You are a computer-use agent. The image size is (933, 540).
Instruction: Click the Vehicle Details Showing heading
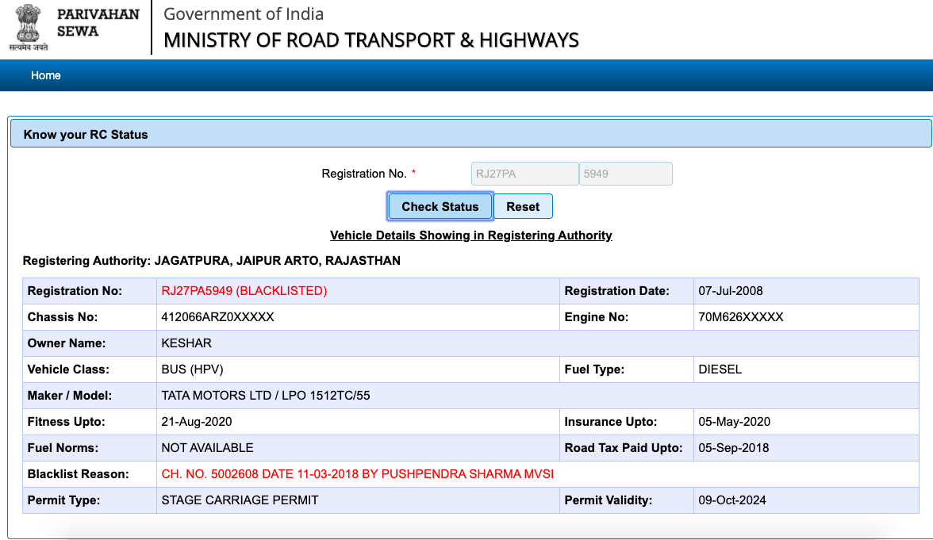(470, 236)
